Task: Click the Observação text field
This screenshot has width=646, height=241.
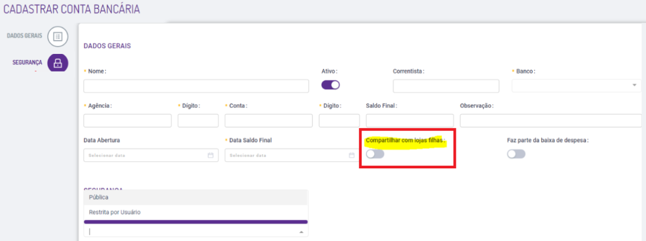Action: 551,121
